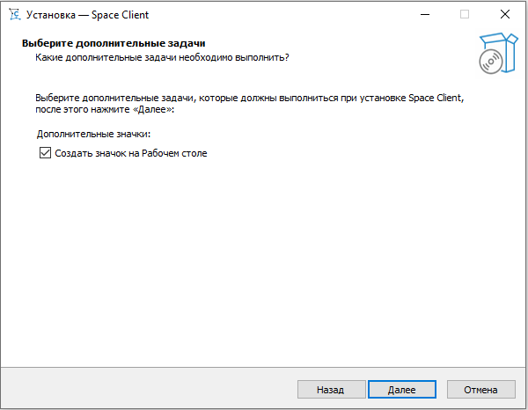Cancel setup with the «Отмена» button
Image resolution: width=528 pixels, height=410 pixels.
click(x=480, y=390)
